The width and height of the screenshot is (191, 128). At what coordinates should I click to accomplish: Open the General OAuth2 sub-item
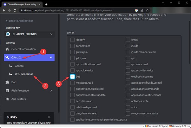click(19, 66)
